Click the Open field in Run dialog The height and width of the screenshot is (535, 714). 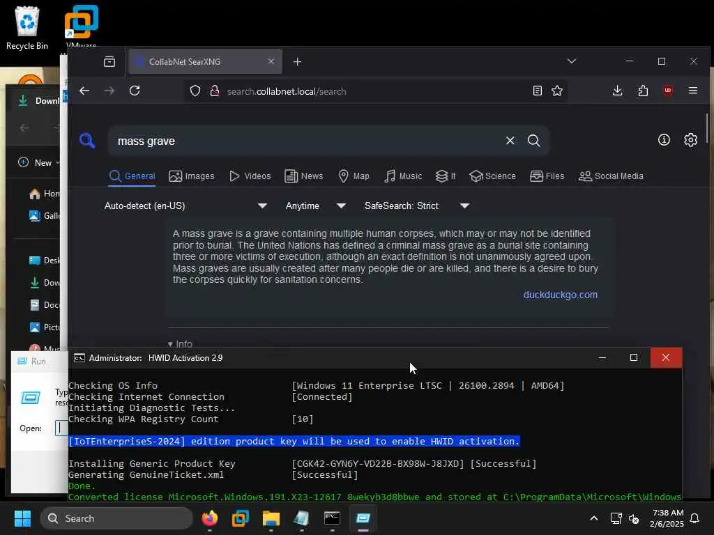click(x=61, y=428)
